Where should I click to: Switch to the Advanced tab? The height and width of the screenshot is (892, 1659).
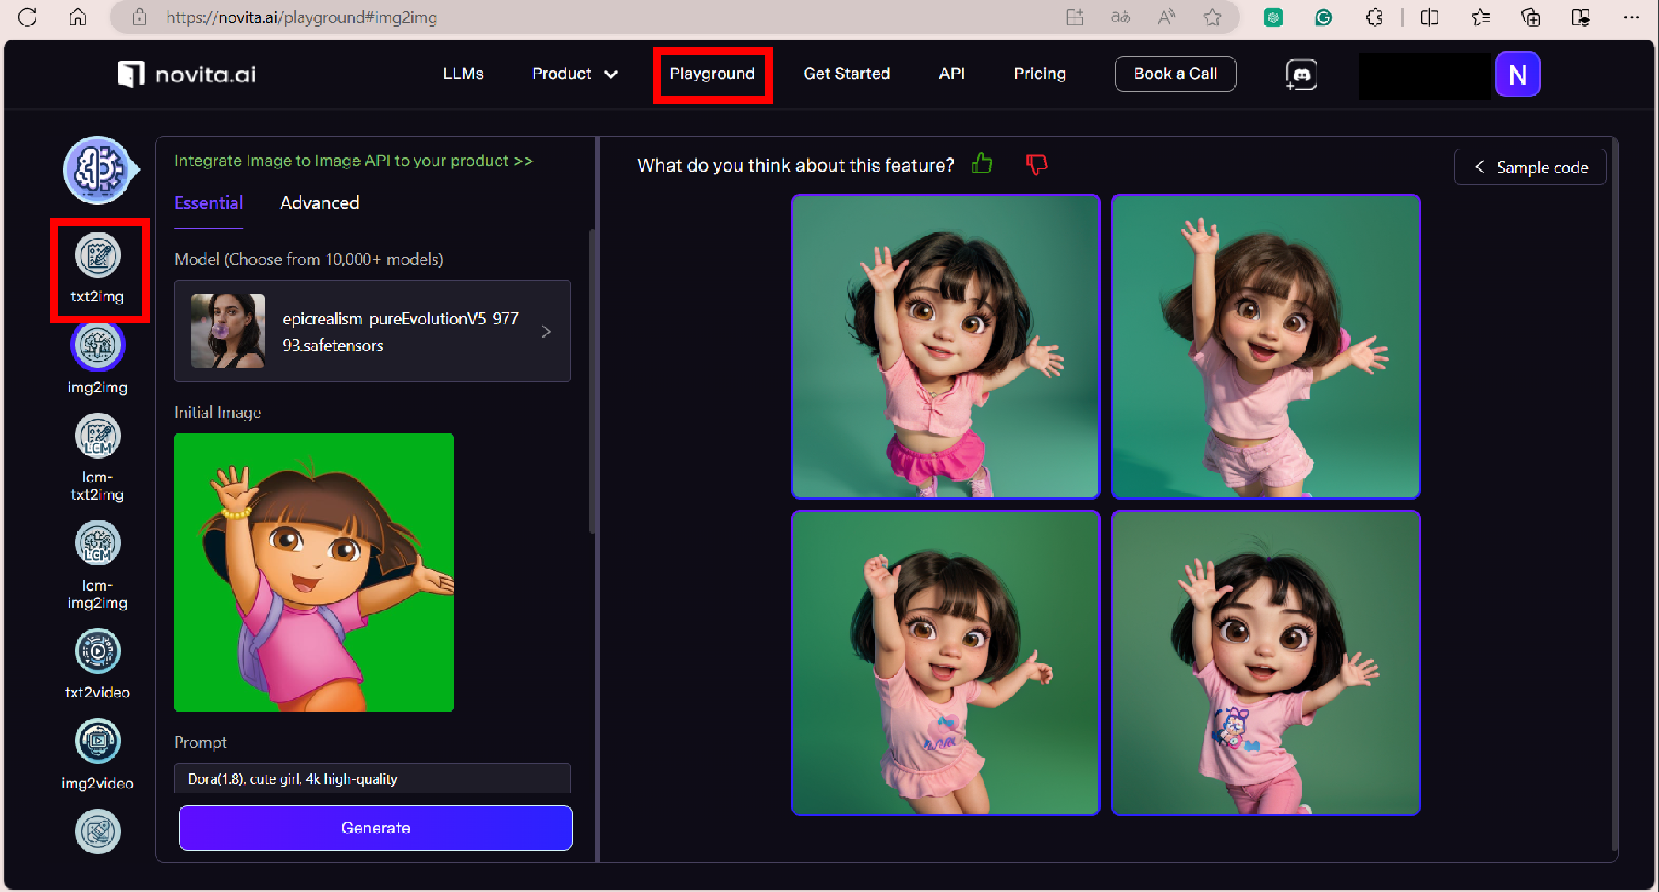pos(319,203)
